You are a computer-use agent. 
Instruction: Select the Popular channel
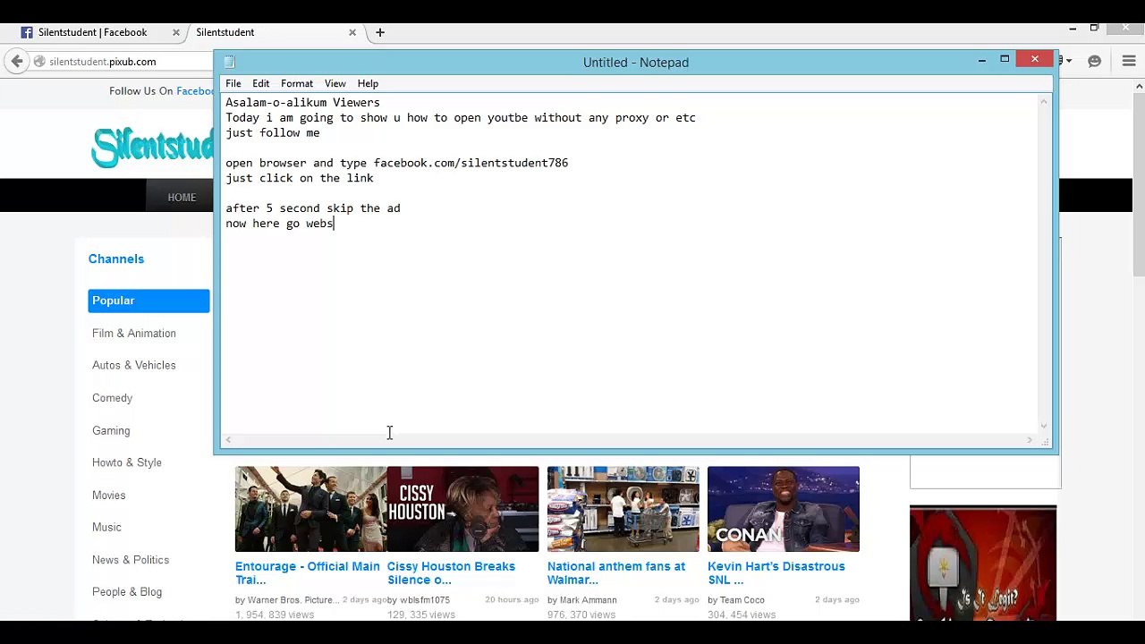148,301
